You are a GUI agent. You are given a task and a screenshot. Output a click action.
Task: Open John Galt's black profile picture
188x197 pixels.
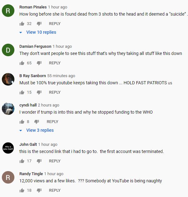[x=8, y=148]
